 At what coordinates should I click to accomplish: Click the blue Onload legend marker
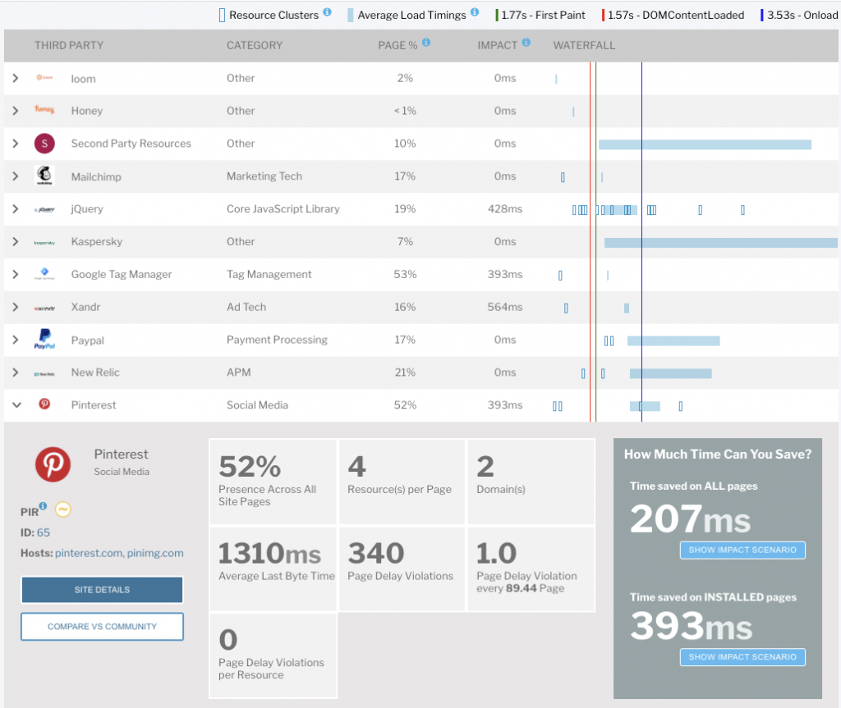761,15
